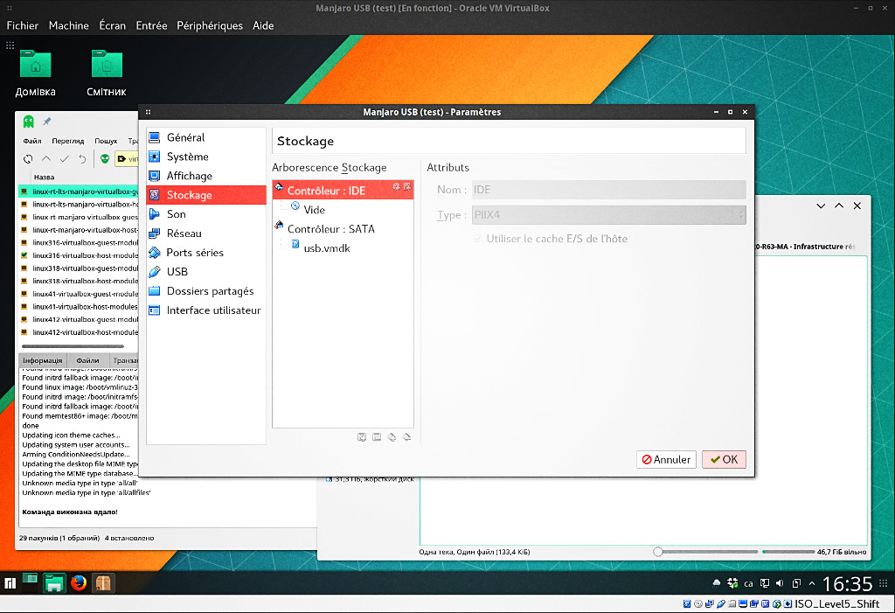The height and width of the screenshot is (613, 895).
Task: Open the Смітник desktop icon
Action: [x=107, y=73]
